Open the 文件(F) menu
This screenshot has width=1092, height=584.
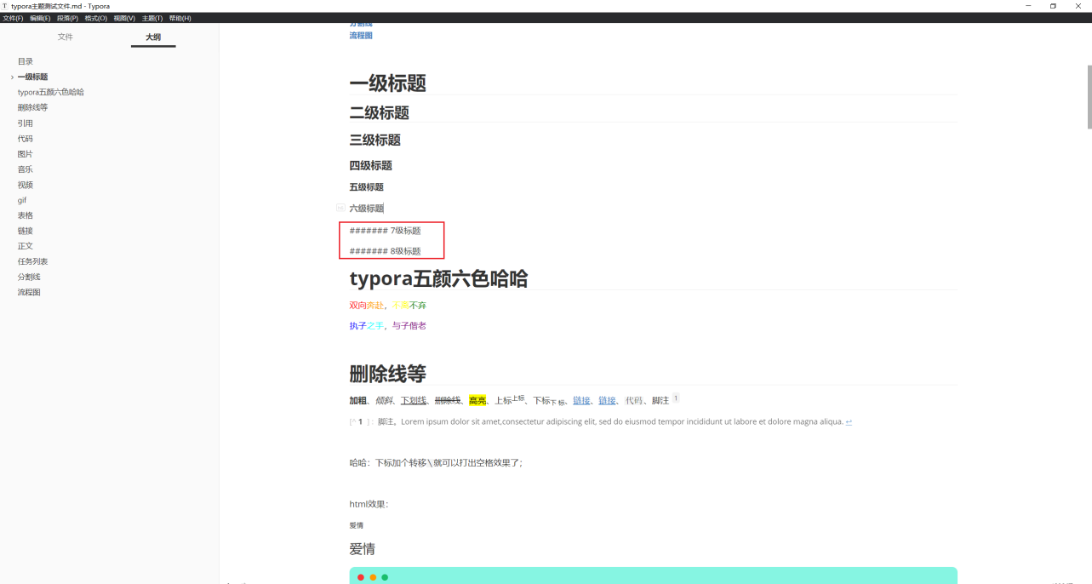coord(13,18)
